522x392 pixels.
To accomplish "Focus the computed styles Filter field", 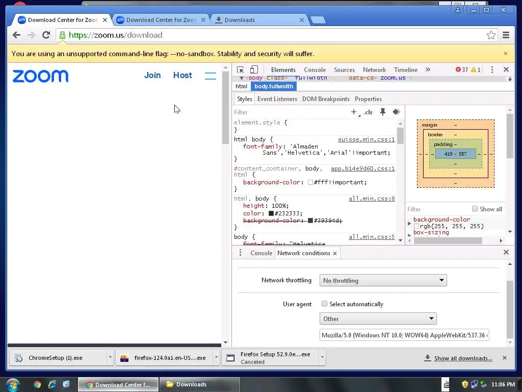I will 437,209.
